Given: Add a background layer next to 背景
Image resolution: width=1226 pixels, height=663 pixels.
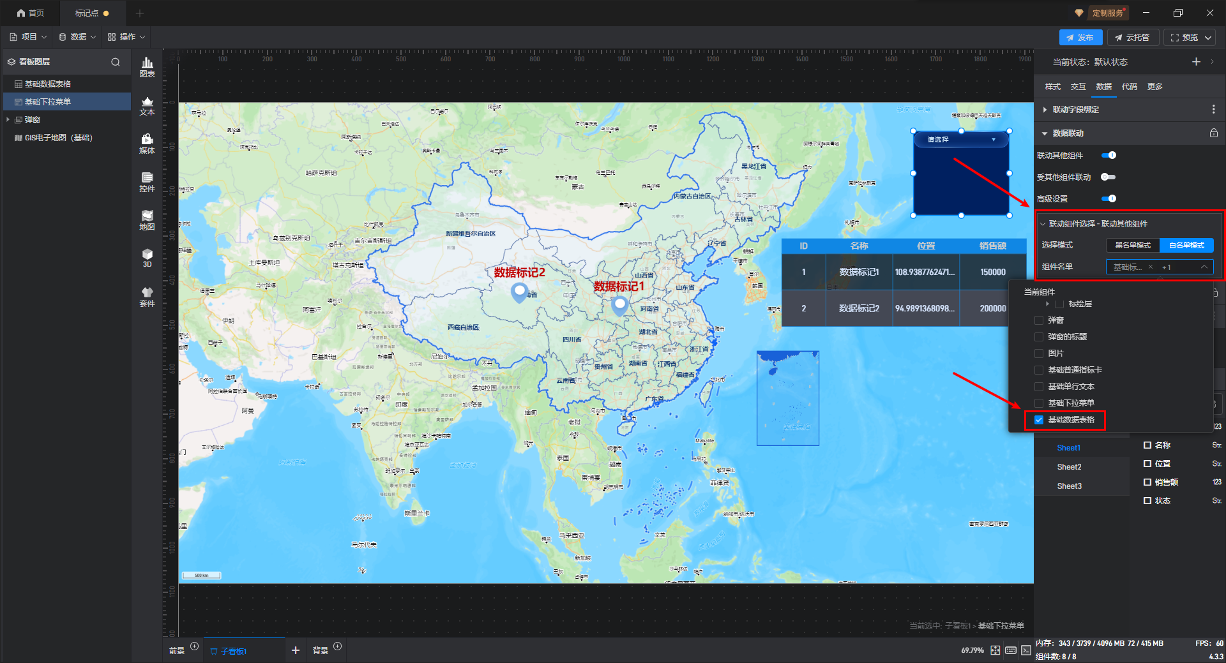Looking at the screenshot, I should click(x=338, y=646).
